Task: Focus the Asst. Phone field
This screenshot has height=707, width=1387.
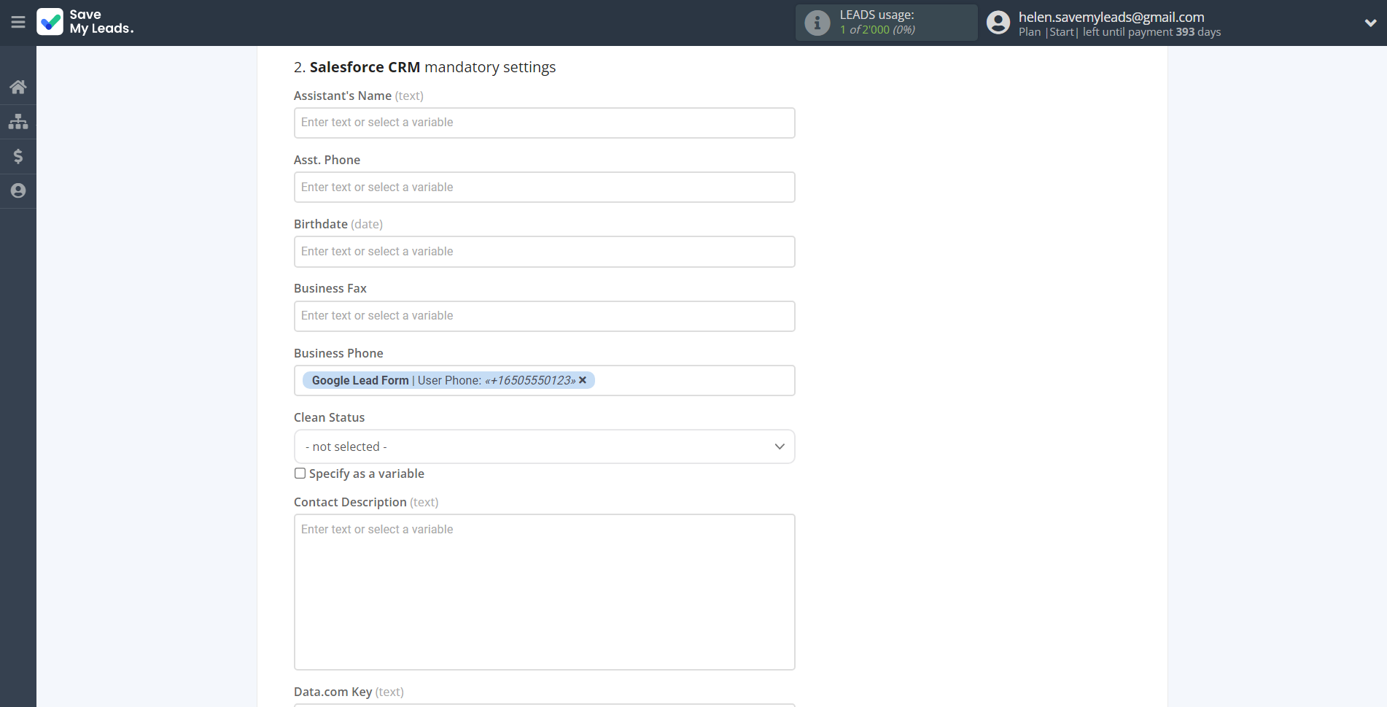Action: (x=544, y=188)
